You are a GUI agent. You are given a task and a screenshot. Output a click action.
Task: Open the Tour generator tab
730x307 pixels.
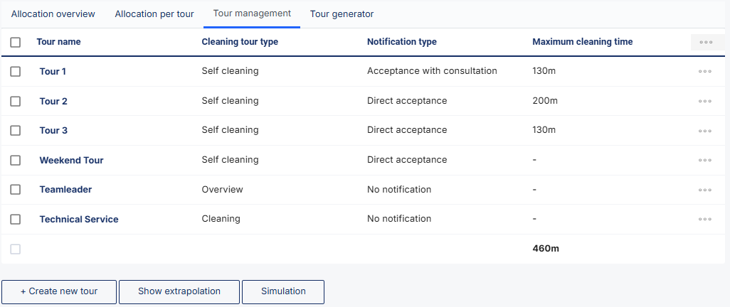342,14
